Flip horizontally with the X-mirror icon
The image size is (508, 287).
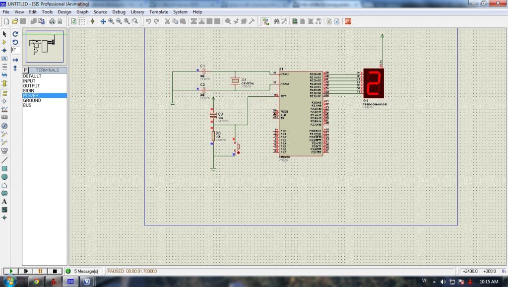15,60
